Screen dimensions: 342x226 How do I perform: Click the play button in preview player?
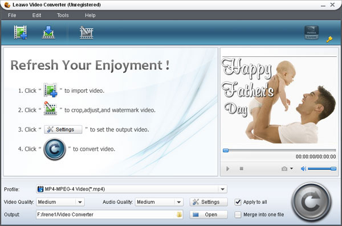227,169
